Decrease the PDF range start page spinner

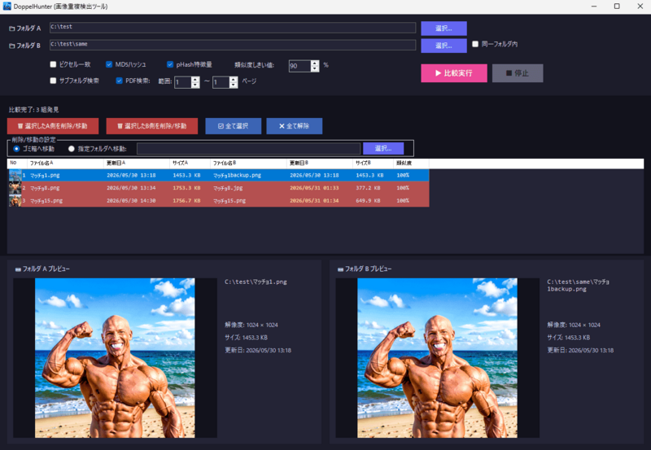tap(195, 85)
